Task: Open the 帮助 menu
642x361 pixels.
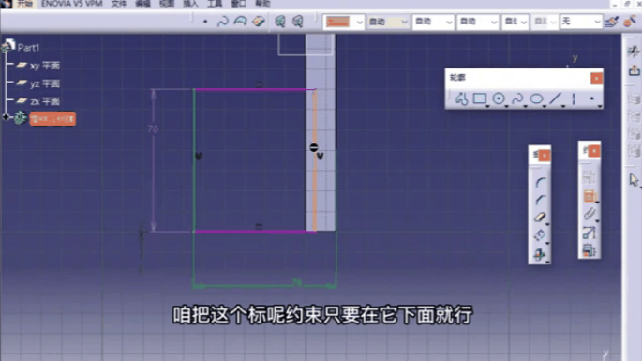Action: point(262,4)
